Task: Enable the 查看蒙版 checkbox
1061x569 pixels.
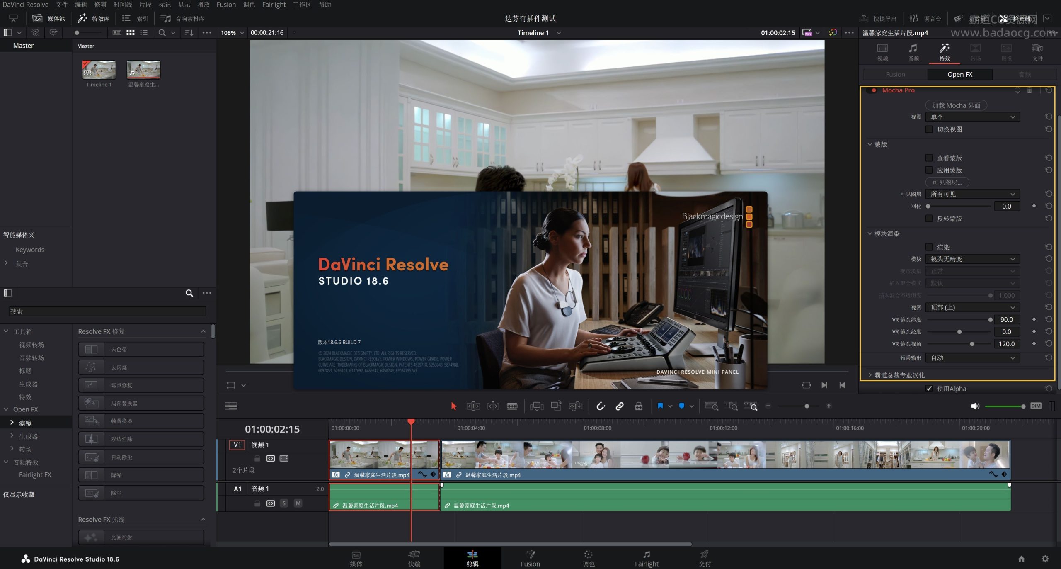Action: [929, 158]
